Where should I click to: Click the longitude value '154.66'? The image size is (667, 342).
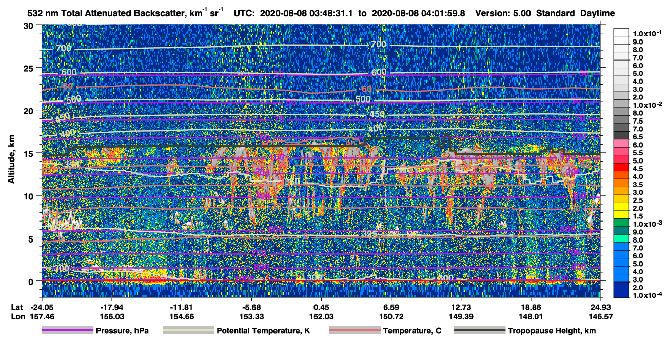pos(181,317)
